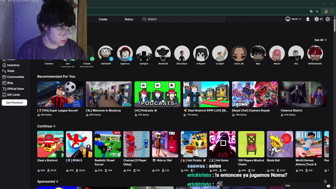
Task: Open the Hide or Die thumbnail
Action: click(x=165, y=144)
